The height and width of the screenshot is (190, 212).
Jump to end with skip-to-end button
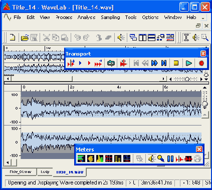(x=164, y=63)
